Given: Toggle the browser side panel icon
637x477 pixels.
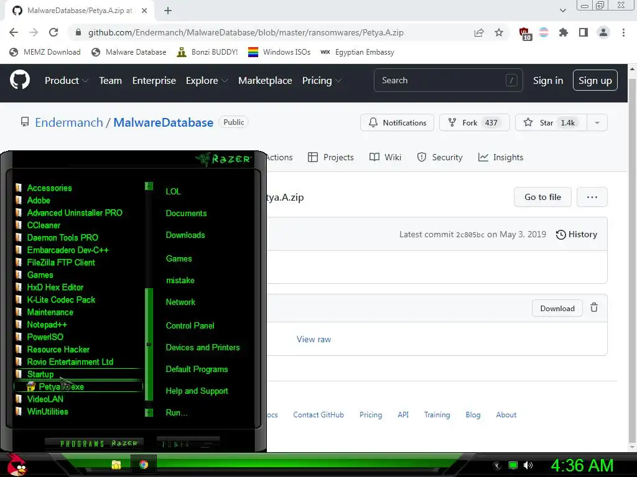Looking at the screenshot, I should [584, 32].
